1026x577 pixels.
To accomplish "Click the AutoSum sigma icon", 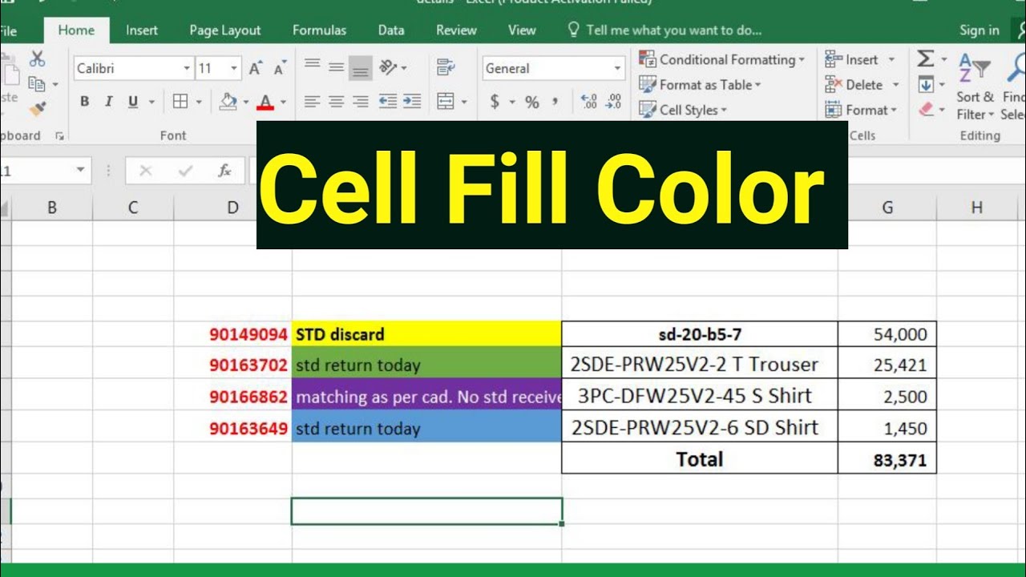I will 926,59.
